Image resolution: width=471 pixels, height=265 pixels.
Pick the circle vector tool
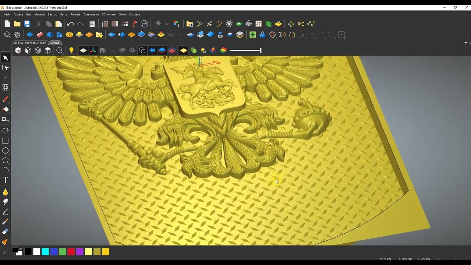click(x=6, y=151)
